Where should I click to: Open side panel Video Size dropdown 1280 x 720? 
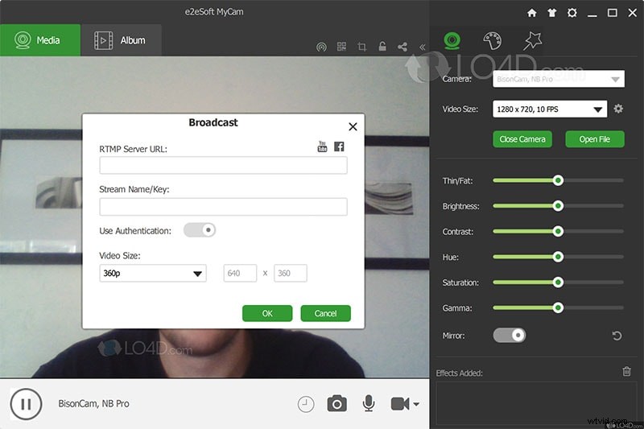[x=550, y=109]
